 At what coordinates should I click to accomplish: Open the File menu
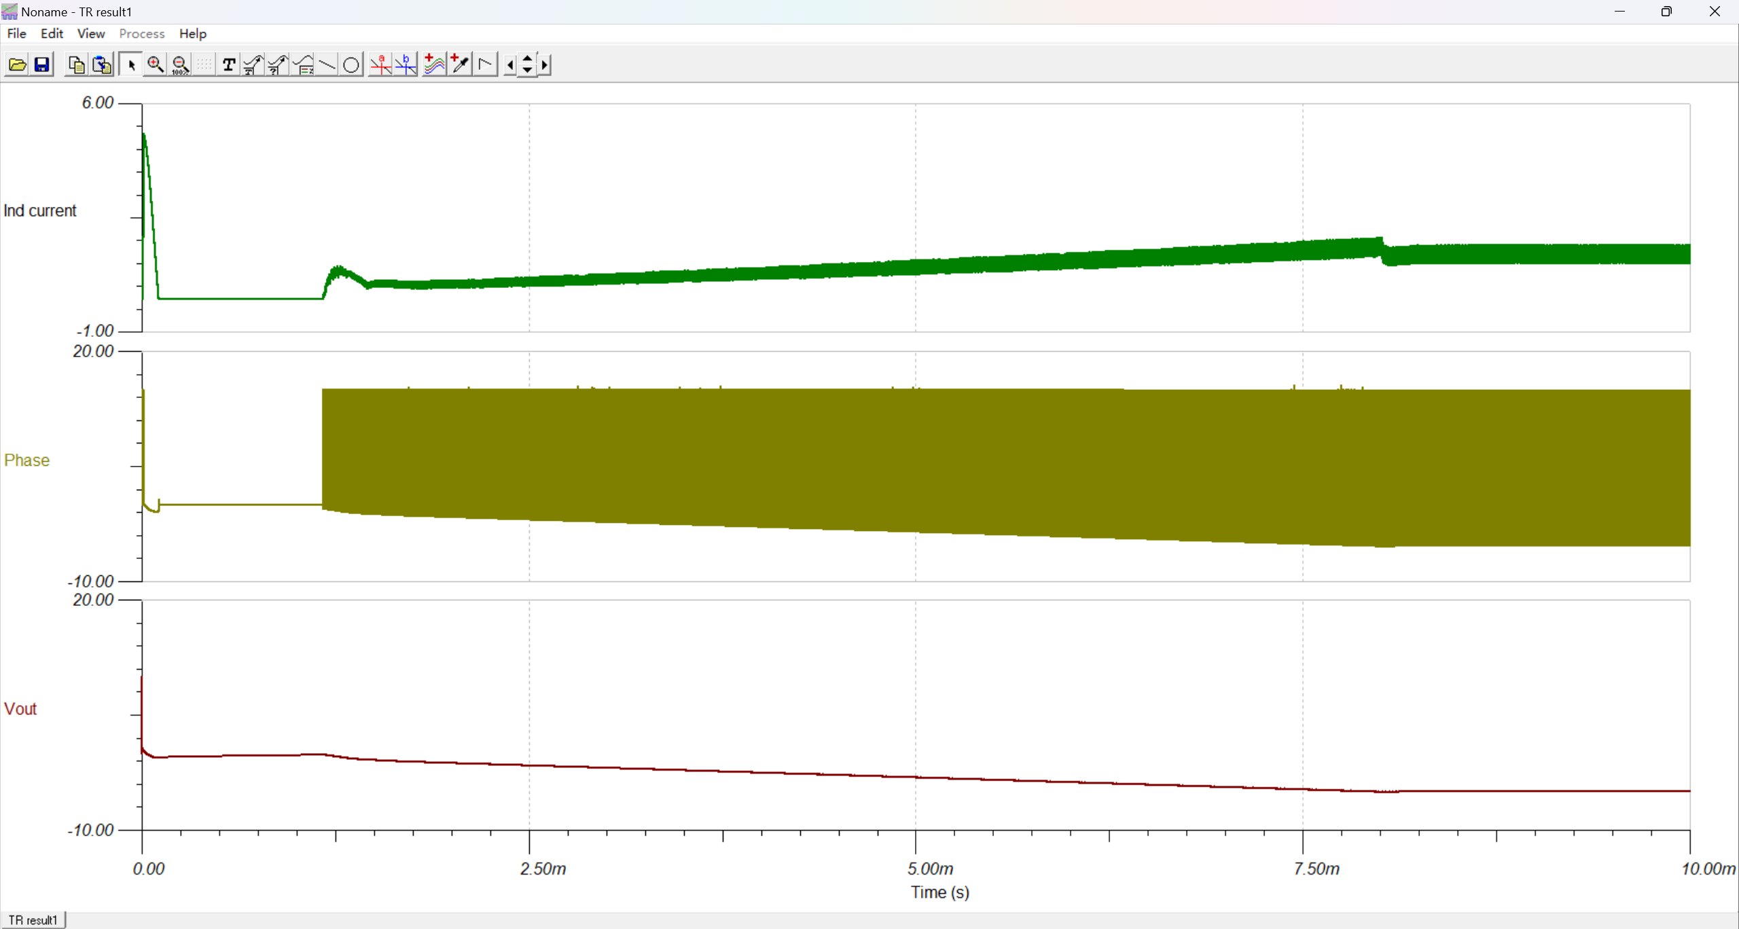click(x=16, y=33)
